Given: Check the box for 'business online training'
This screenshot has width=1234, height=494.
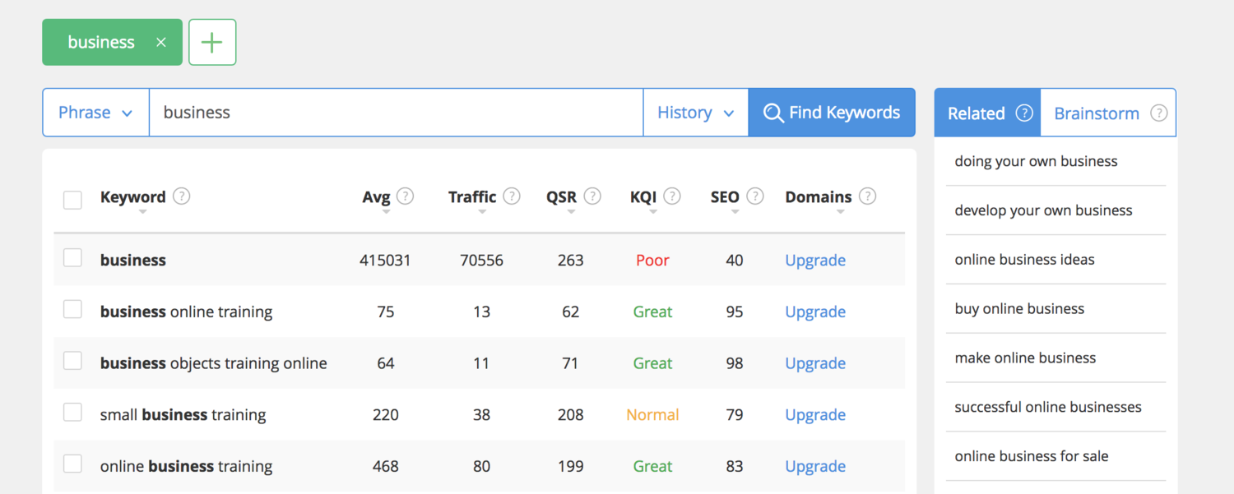Looking at the screenshot, I should (x=72, y=310).
